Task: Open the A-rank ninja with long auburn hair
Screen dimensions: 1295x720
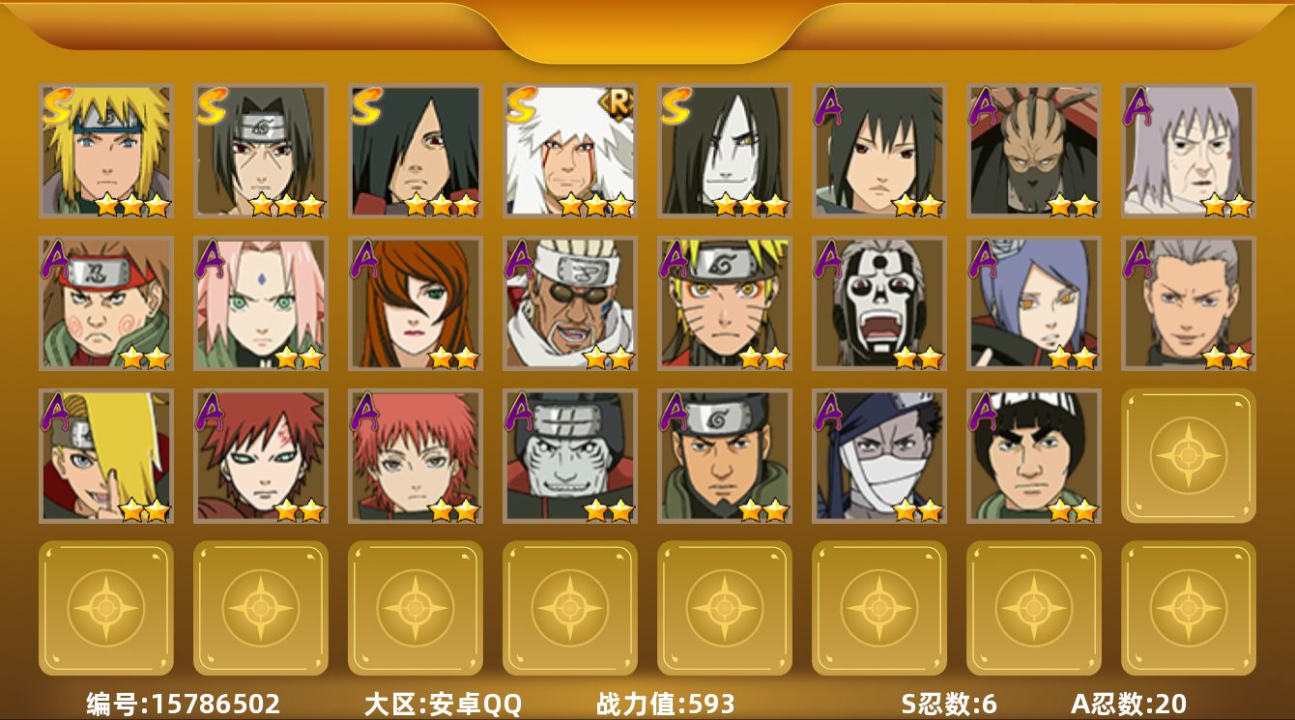Action: (415, 303)
